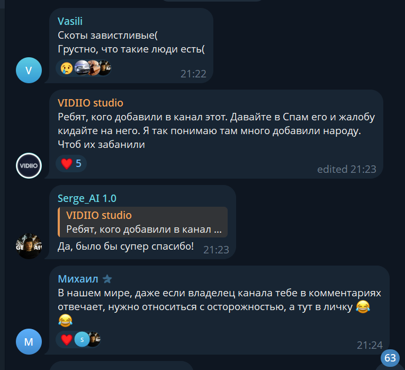Click the S reactor avatar on Михаил's message
This screenshot has width=405, height=370.
(82, 339)
